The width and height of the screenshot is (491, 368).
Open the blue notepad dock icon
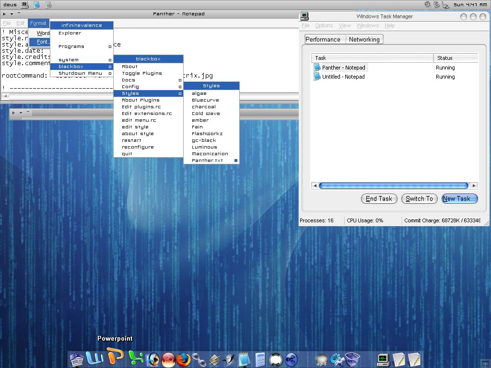245,359
